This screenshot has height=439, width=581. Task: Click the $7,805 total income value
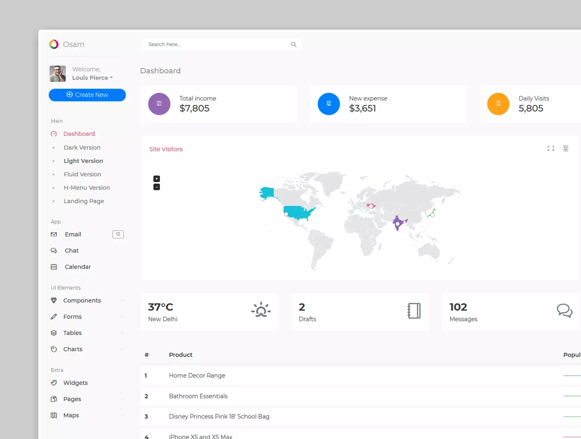pyautogui.click(x=194, y=108)
